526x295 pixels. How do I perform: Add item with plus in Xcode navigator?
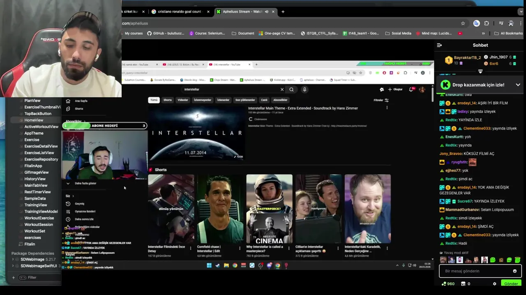(13, 277)
